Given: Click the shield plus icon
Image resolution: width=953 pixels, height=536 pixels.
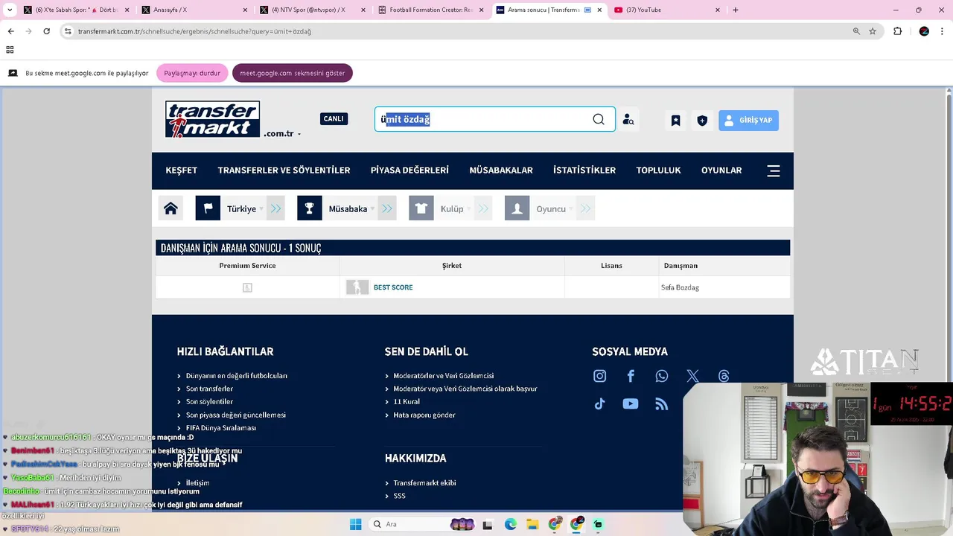Looking at the screenshot, I should [x=702, y=120].
